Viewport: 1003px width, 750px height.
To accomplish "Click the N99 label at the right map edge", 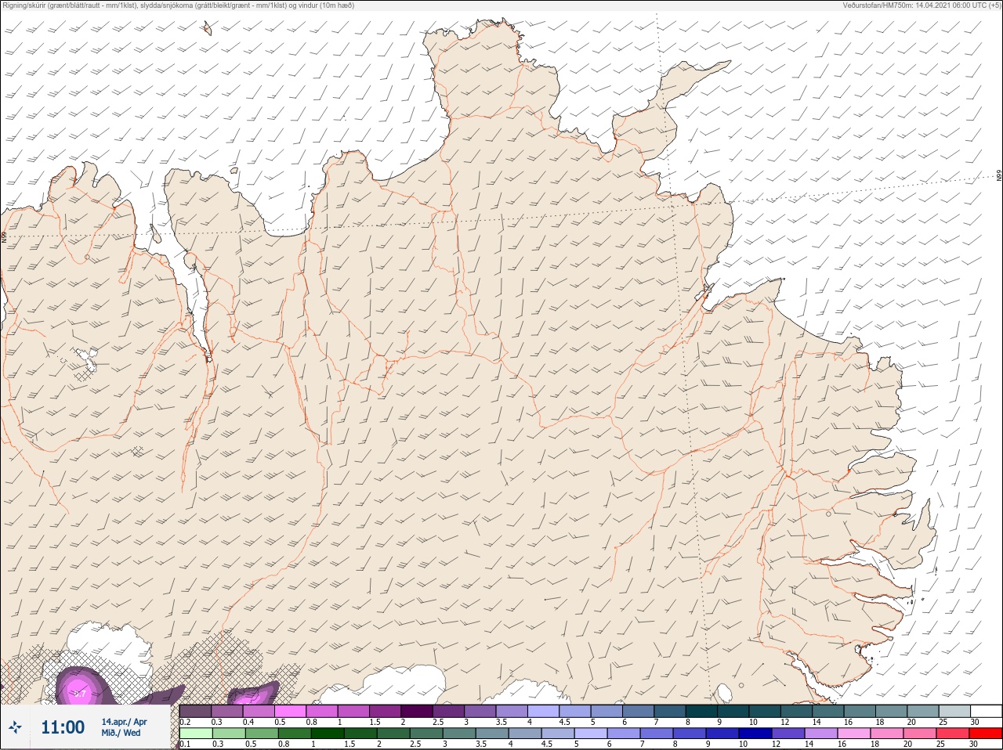I will click(999, 175).
